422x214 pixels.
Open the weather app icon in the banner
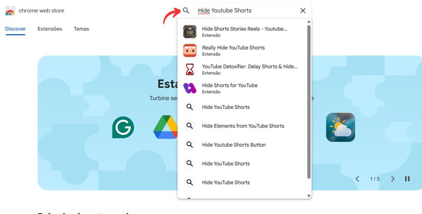click(341, 127)
